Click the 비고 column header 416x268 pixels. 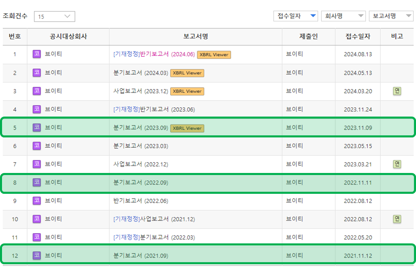pyautogui.click(x=397, y=37)
